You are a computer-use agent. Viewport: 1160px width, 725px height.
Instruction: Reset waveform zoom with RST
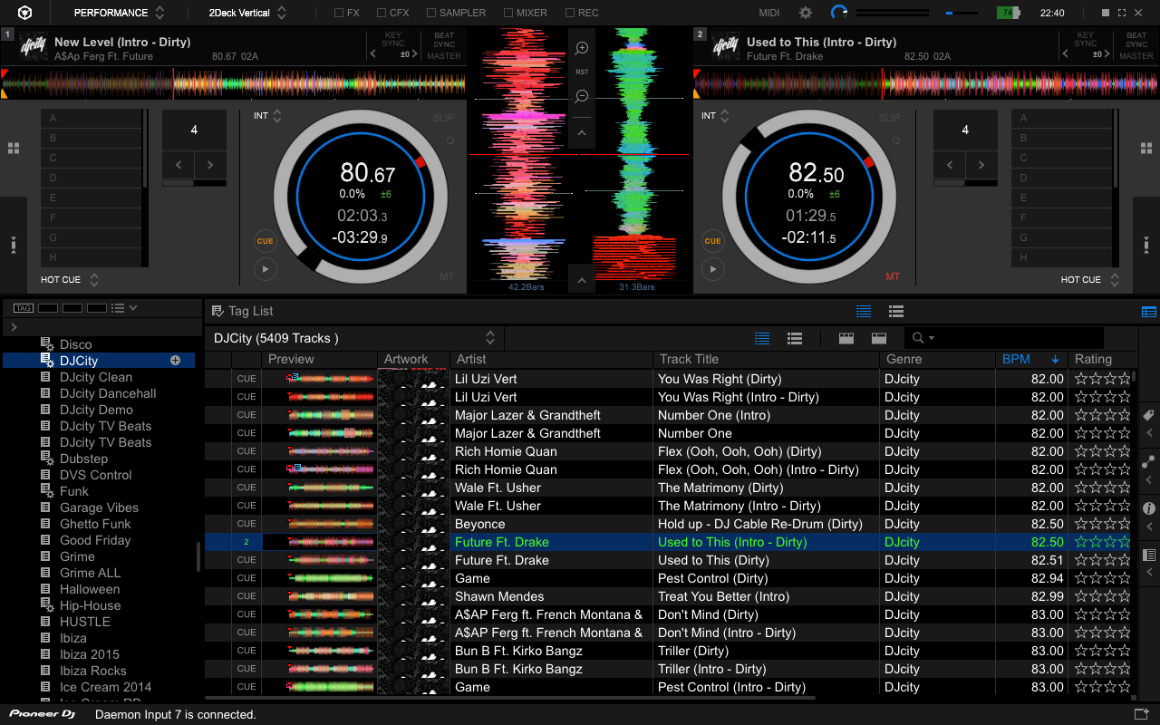[x=582, y=72]
